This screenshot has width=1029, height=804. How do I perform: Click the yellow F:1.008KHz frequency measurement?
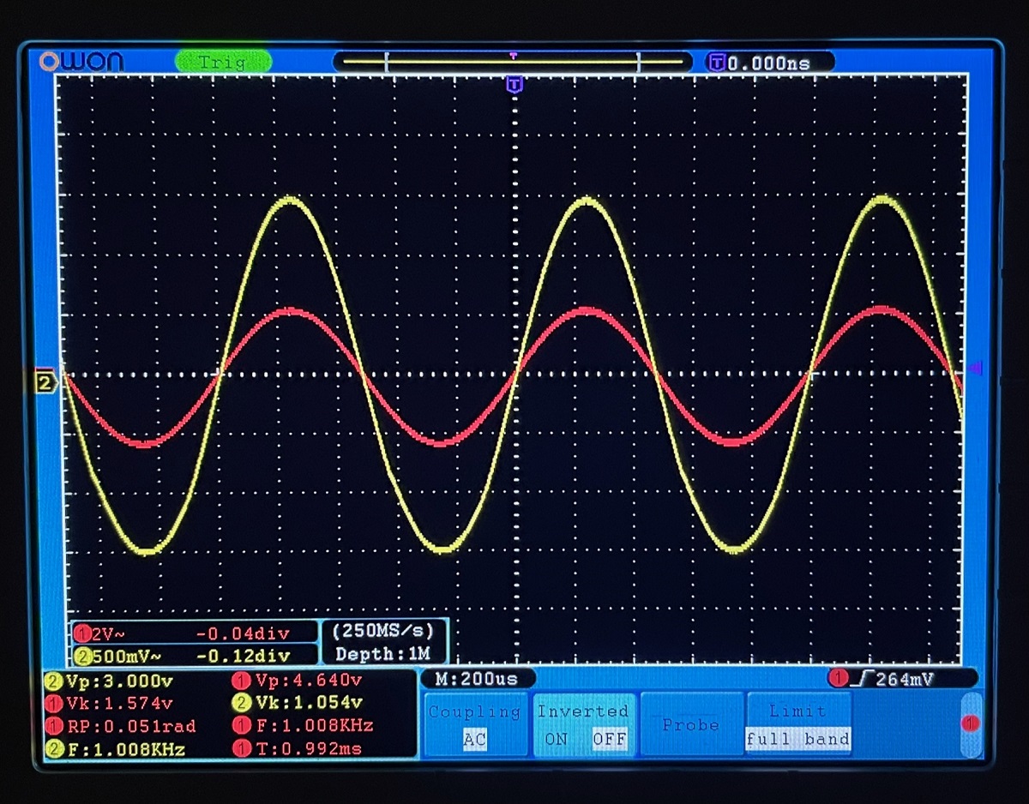pyautogui.click(x=115, y=749)
